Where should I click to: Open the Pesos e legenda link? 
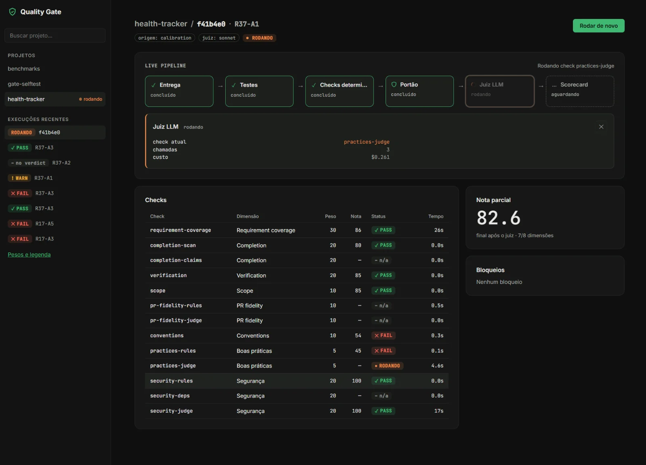pyautogui.click(x=29, y=254)
